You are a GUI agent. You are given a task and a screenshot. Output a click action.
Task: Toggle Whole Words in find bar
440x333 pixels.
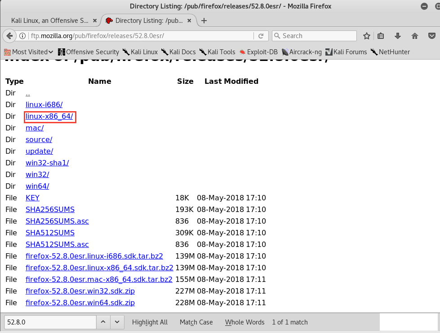pyautogui.click(x=244, y=322)
